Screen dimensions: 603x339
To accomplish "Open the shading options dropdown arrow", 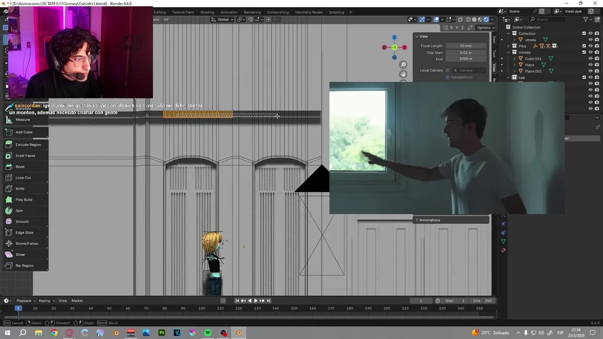I will coord(492,19).
